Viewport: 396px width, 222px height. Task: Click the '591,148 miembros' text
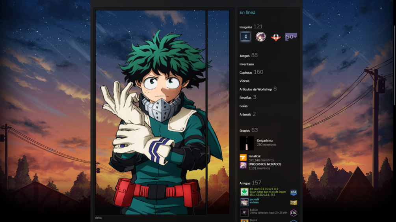(261, 160)
